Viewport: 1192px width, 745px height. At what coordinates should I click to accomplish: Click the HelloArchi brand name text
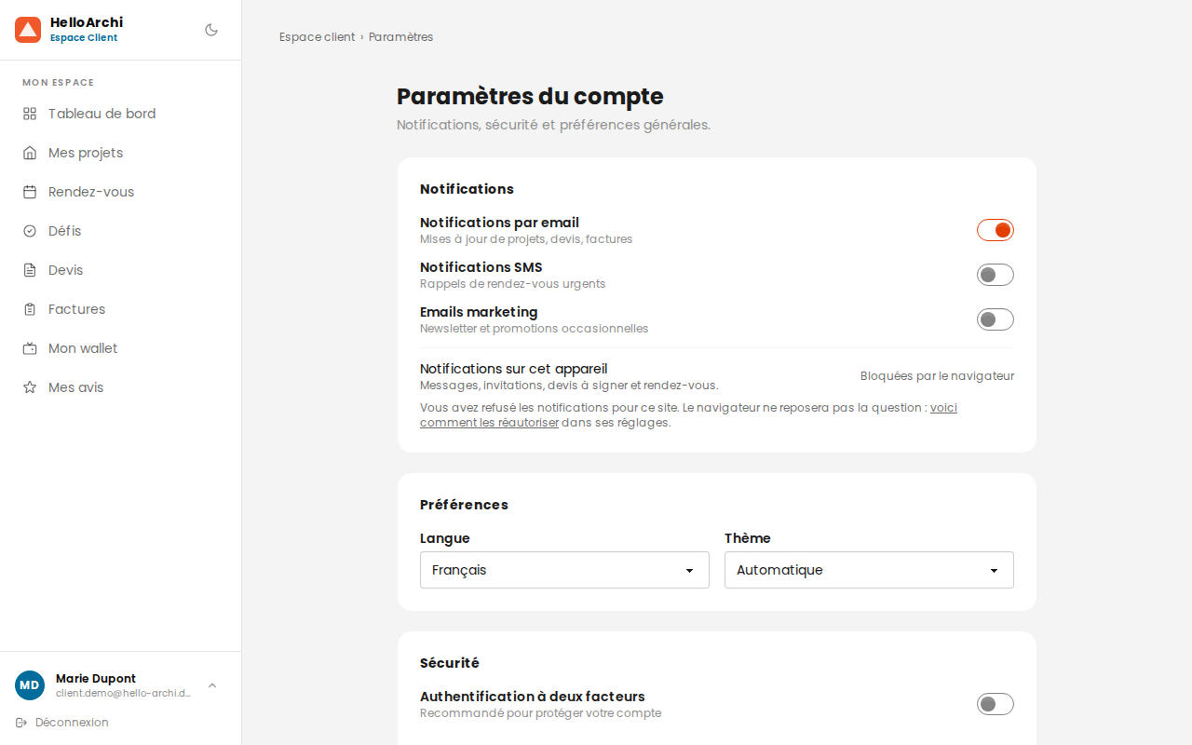click(87, 22)
